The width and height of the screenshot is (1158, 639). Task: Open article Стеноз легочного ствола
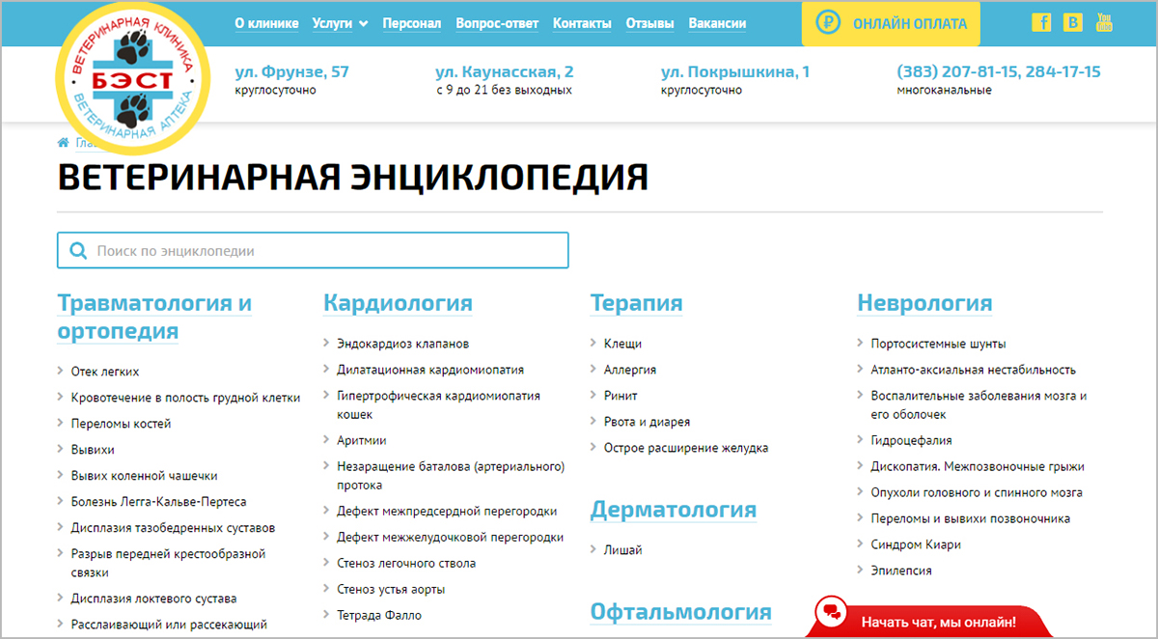point(406,564)
